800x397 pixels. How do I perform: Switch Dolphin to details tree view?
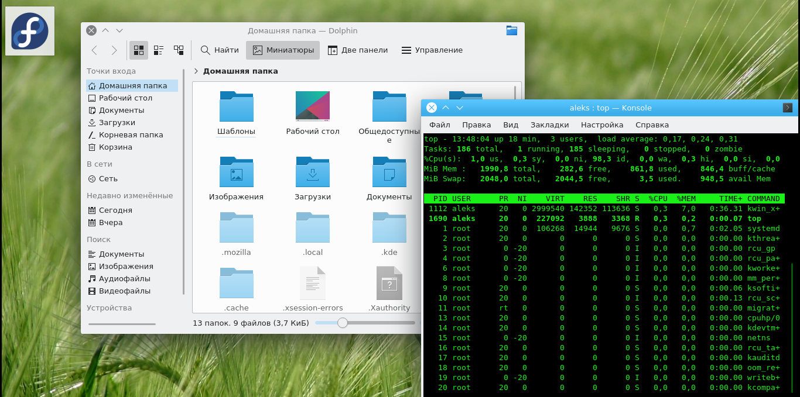point(179,50)
